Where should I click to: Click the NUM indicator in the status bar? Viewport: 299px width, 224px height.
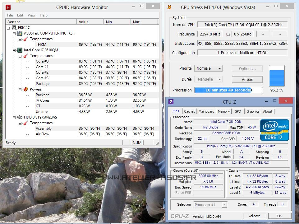(137, 142)
